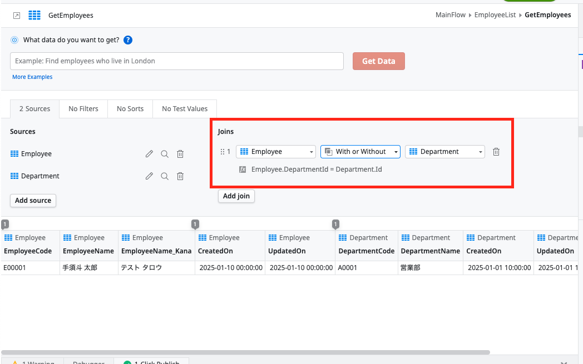Click the pop-out arrow icon beside GetEmployees
The width and height of the screenshot is (583, 364).
tap(16, 15)
